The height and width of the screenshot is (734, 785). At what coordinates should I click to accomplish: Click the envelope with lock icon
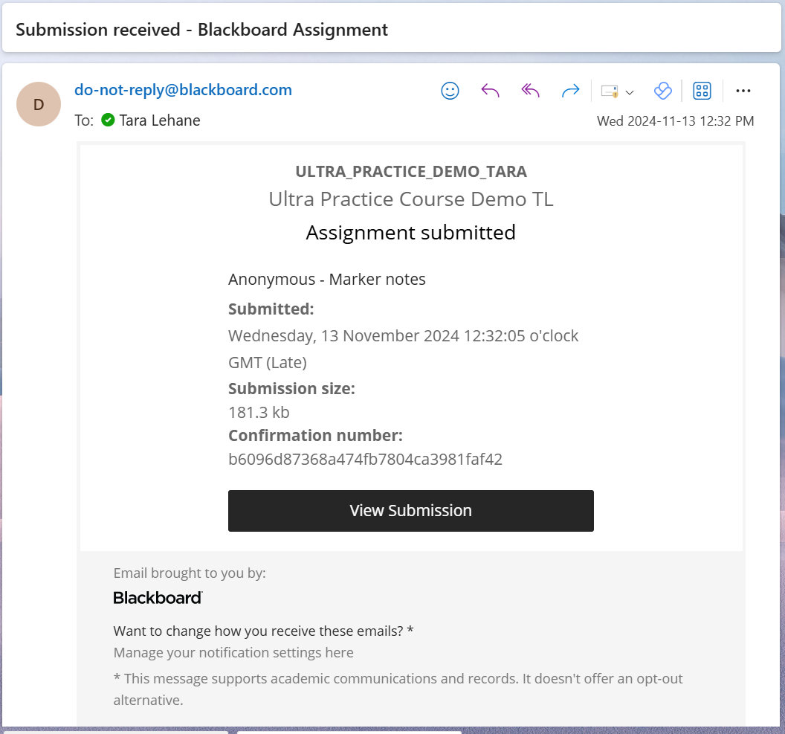tap(610, 91)
